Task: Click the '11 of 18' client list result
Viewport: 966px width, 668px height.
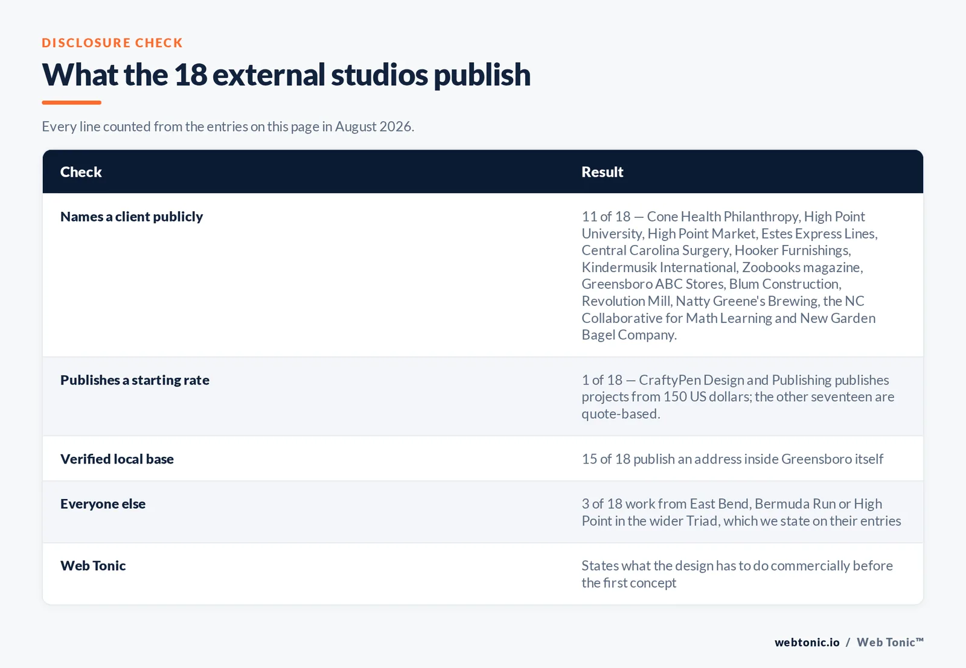Action: click(729, 275)
